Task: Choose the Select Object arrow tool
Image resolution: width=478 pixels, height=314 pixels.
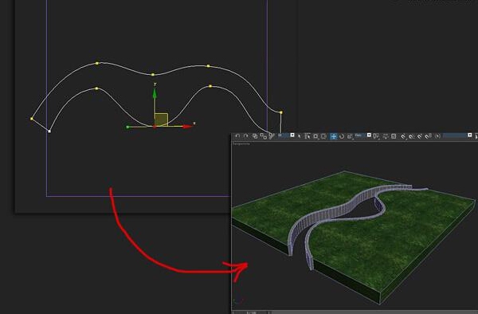Action: coord(300,136)
